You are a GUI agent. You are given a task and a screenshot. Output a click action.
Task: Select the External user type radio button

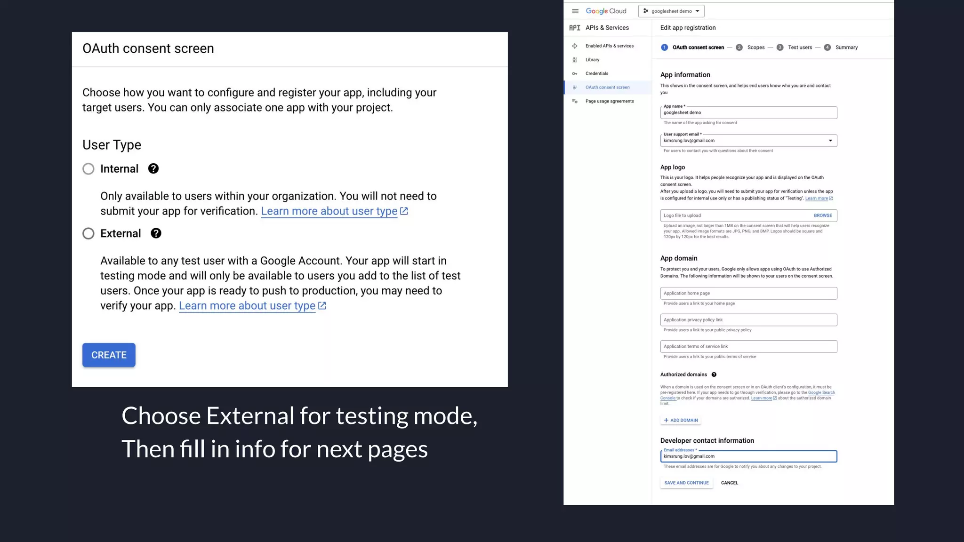[x=88, y=233]
